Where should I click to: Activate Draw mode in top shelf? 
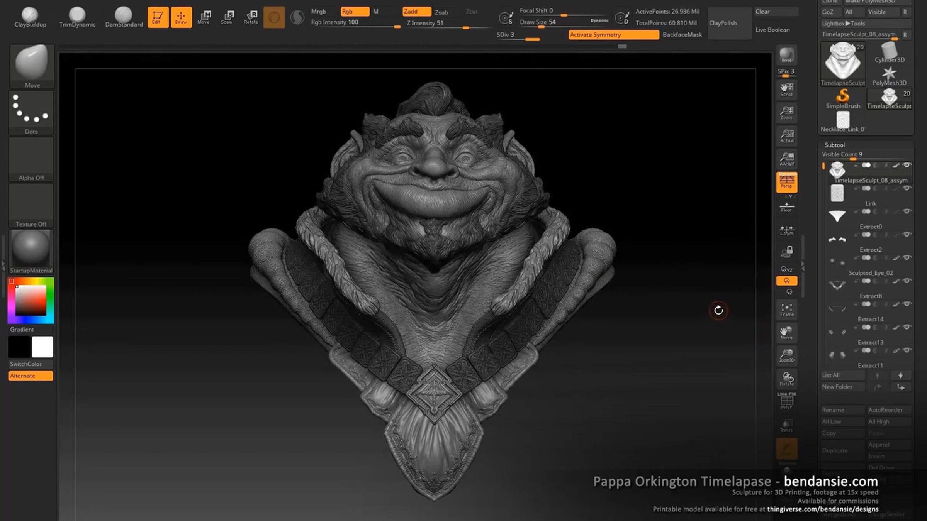pos(181,17)
